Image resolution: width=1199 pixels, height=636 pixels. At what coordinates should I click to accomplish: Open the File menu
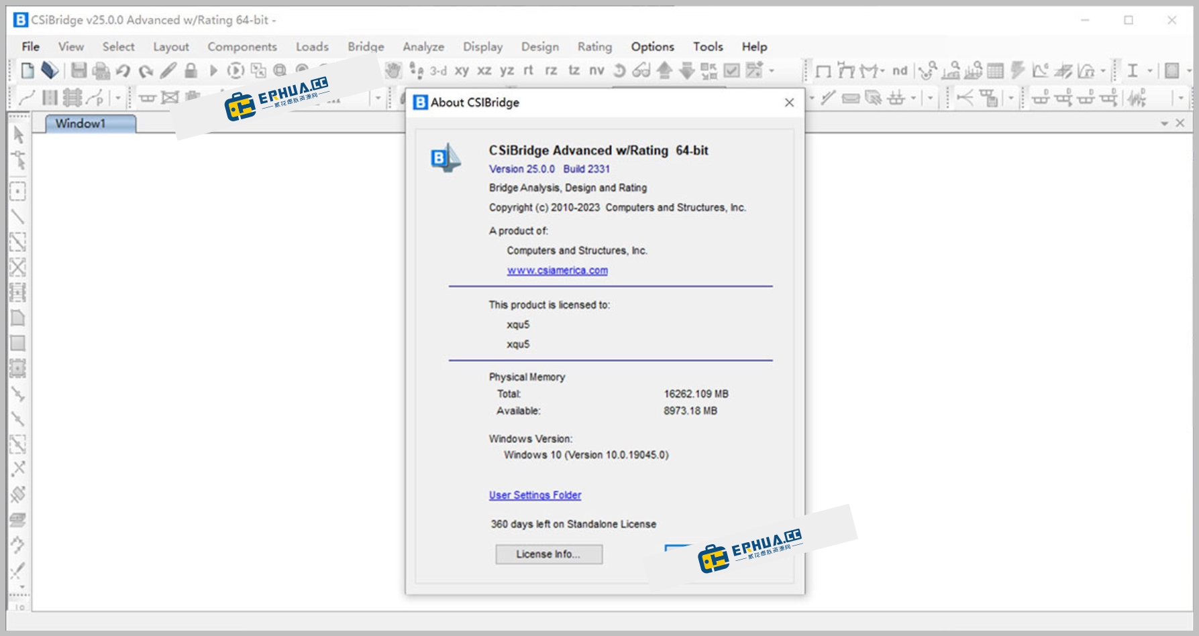[x=30, y=47]
